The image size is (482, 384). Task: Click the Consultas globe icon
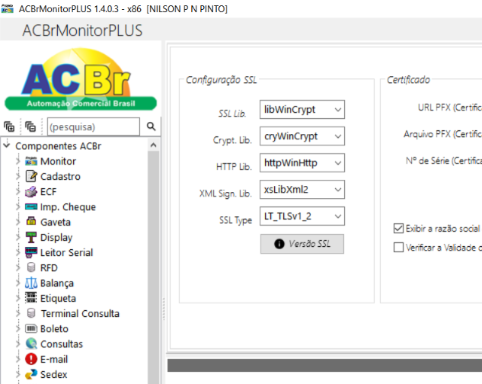click(31, 344)
